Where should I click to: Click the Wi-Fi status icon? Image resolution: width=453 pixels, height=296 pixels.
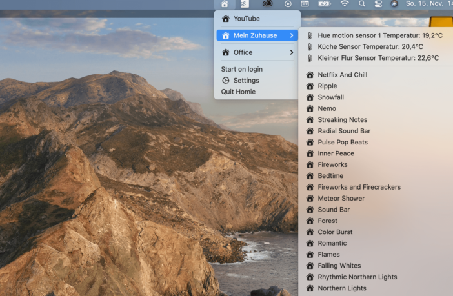[345, 4]
